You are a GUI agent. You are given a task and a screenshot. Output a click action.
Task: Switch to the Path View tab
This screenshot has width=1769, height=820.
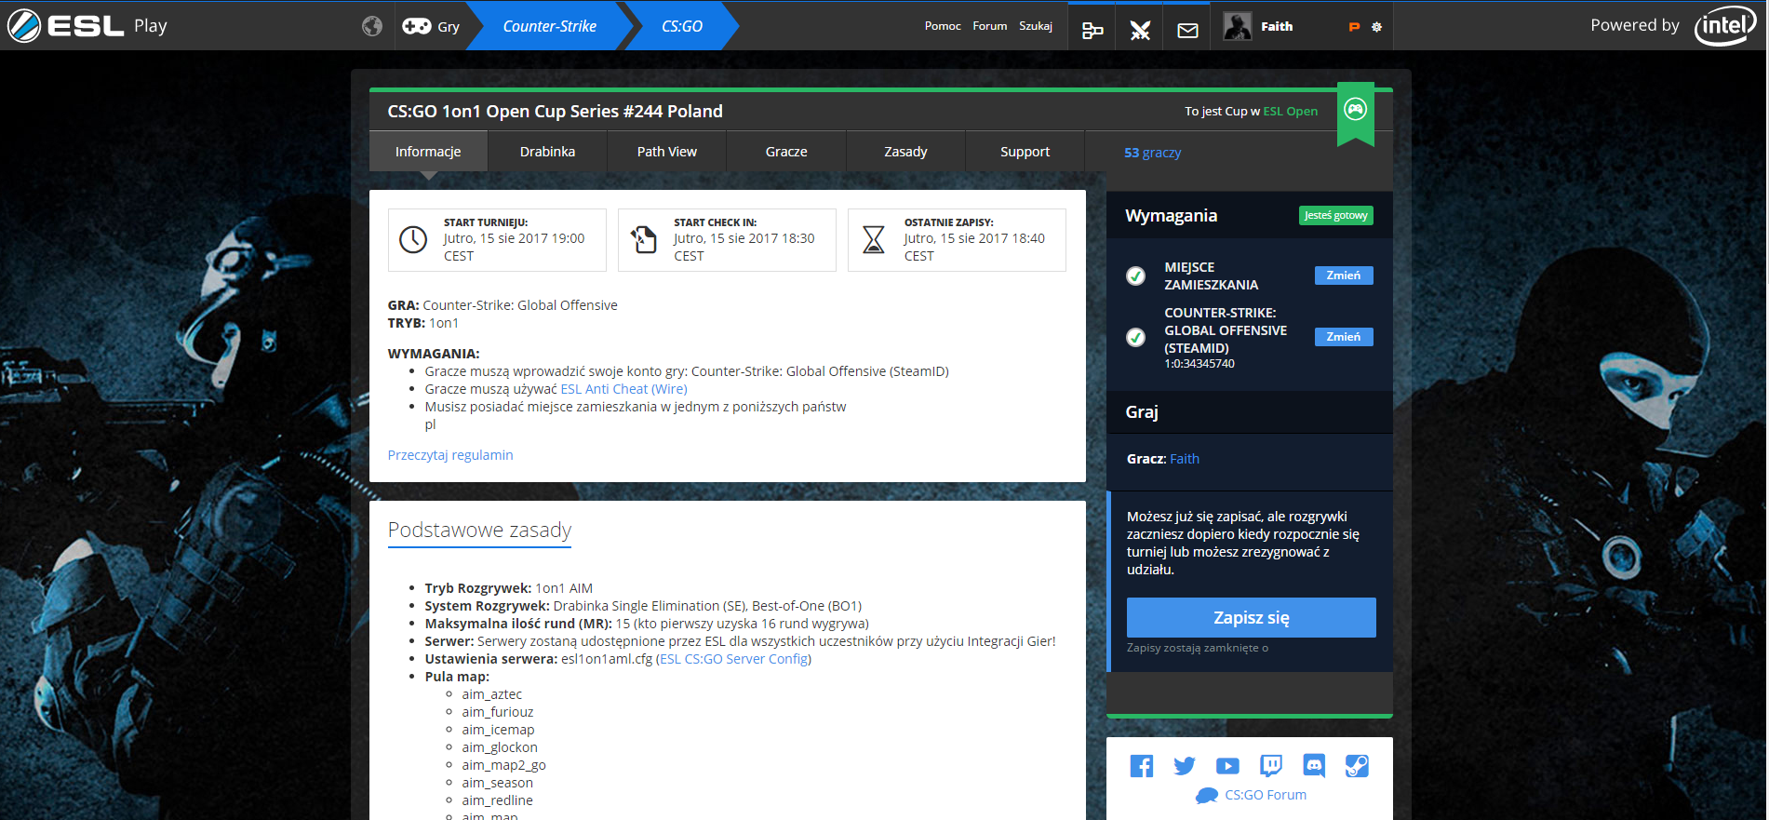point(667,152)
